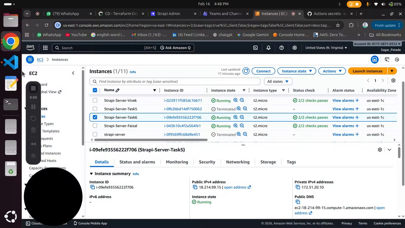This screenshot has height=228, width=405.
Task: Open details panel settings gear
Action: pos(380,150)
